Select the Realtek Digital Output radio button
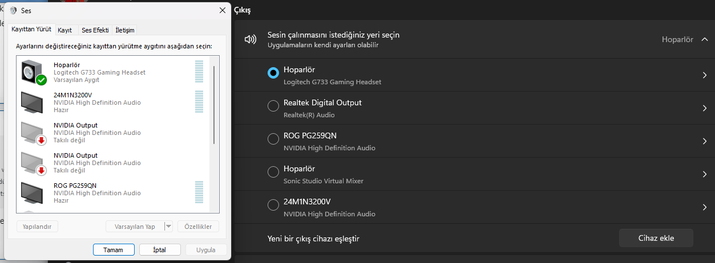The image size is (715, 263). tap(273, 106)
